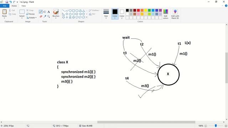This screenshot has width=228, height=128.
Task: Open the shape Outline dropdown
Action: (94, 10)
